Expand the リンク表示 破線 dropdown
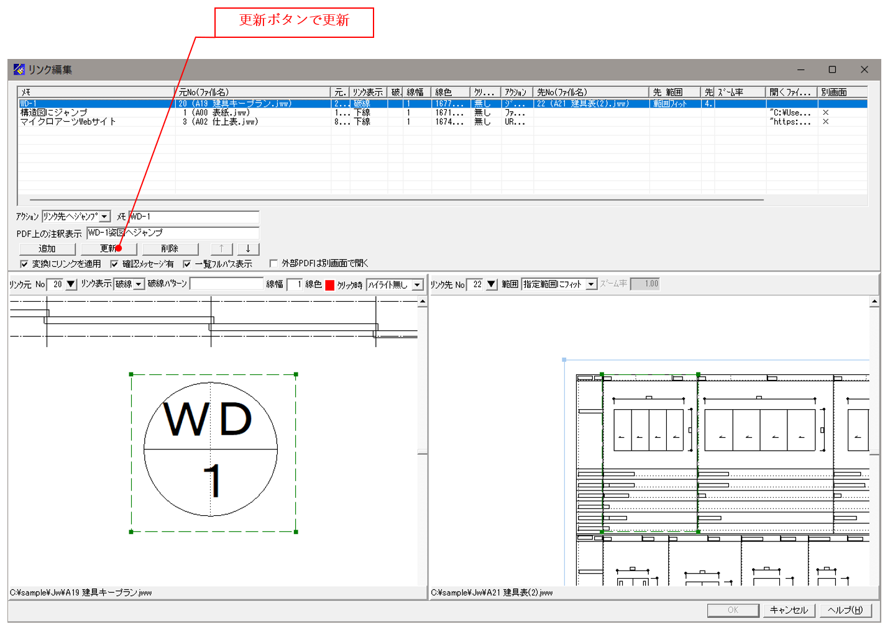Viewport: 885px width, 632px height. click(139, 284)
